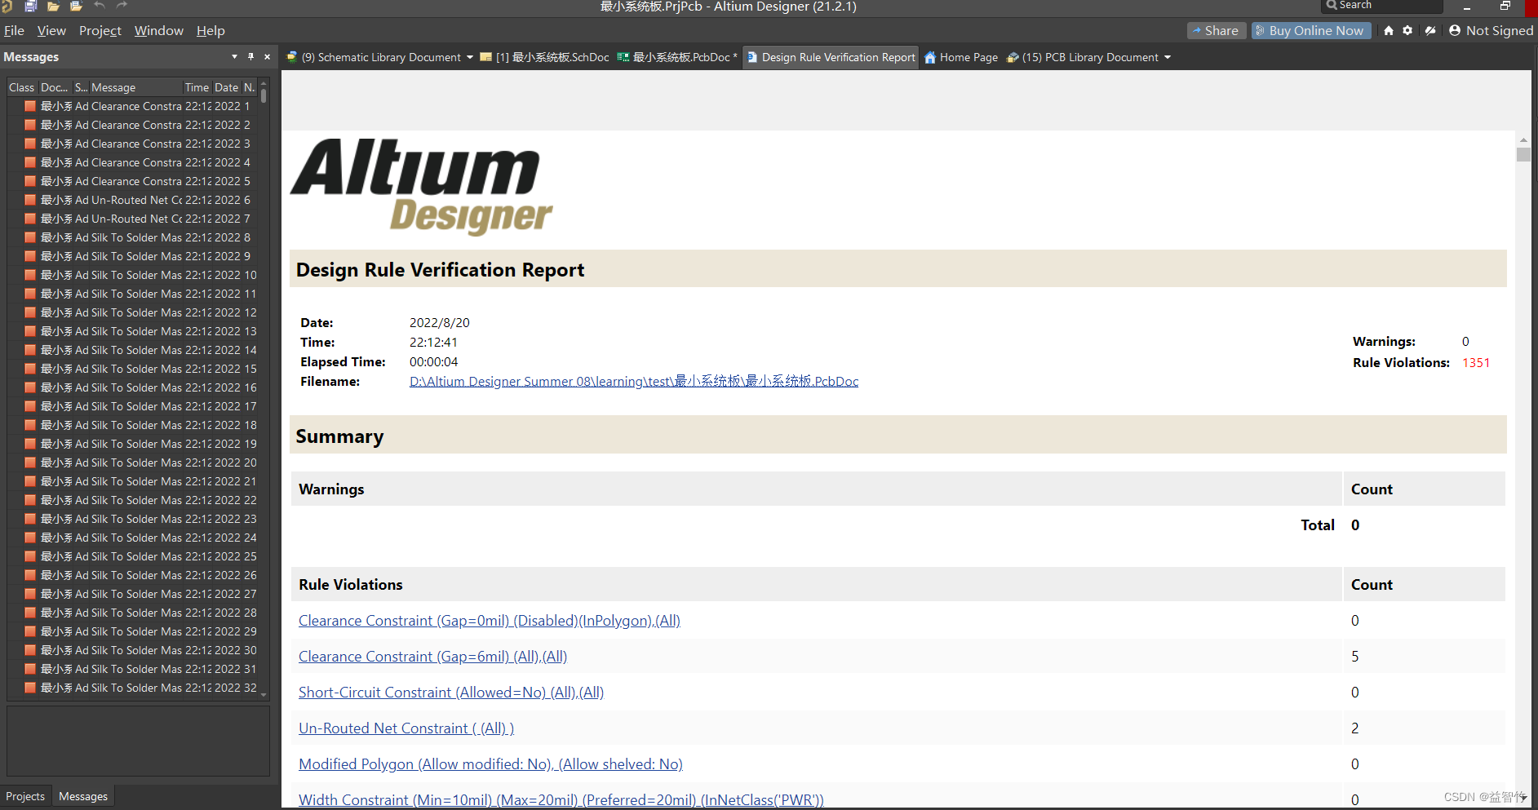Click the Search field in the title bar
This screenshot has height=810, width=1538.
pyautogui.click(x=1382, y=6)
